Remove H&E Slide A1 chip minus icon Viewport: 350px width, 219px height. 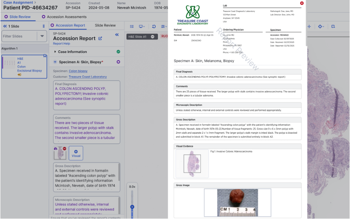(x=152, y=37)
